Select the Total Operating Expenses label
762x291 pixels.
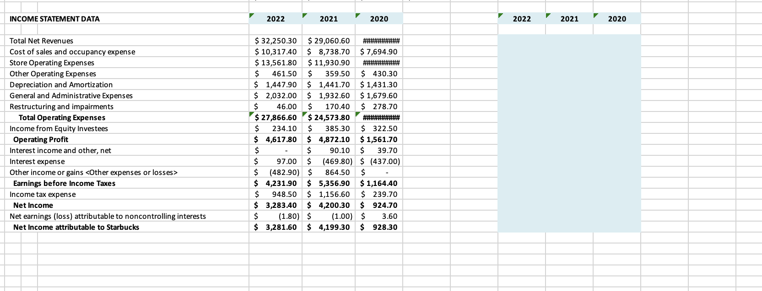(62, 117)
